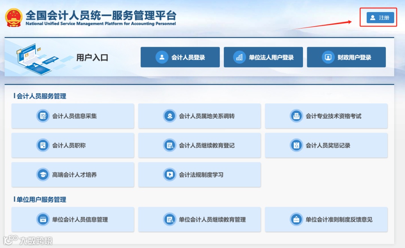The width and height of the screenshot is (405, 248).
Task: Open 会计人员信息采集 service card
Action: (x=73, y=116)
